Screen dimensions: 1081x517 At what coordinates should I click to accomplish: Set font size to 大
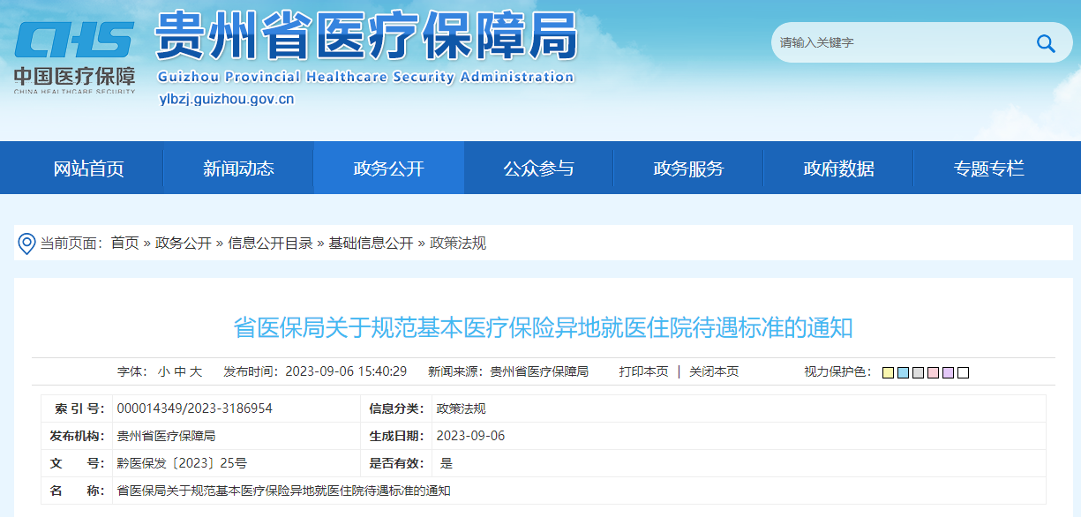[196, 372]
